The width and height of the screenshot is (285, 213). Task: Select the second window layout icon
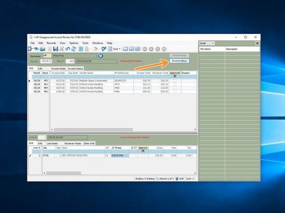[131, 49]
